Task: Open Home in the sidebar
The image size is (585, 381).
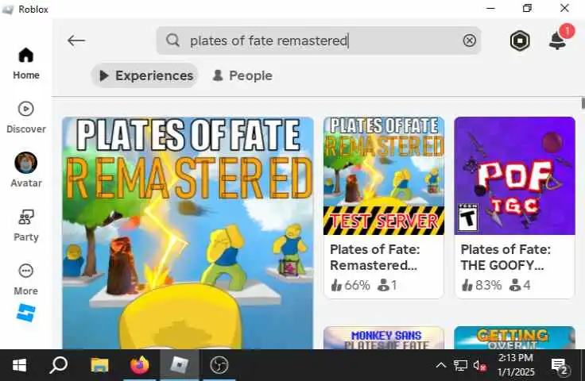Action: [x=25, y=63]
